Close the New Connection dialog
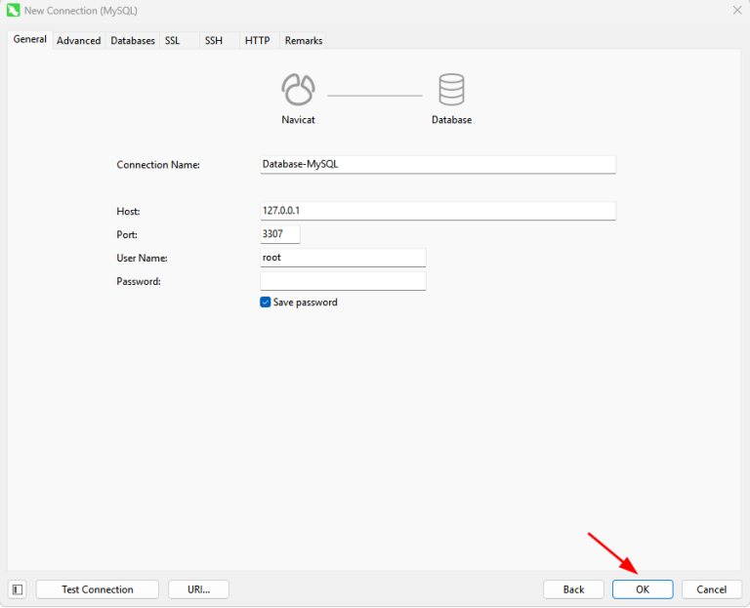The width and height of the screenshot is (750, 608). pyautogui.click(x=735, y=10)
